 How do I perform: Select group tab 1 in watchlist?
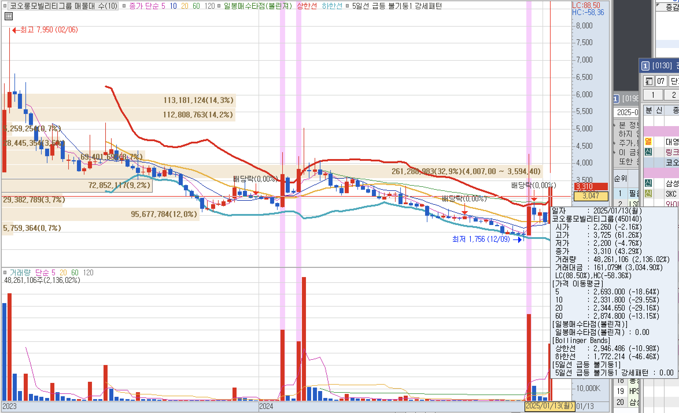[x=653, y=95]
